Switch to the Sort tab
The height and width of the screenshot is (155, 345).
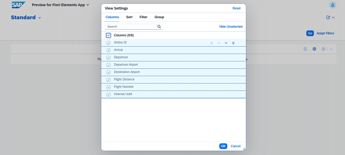click(x=129, y=17)
